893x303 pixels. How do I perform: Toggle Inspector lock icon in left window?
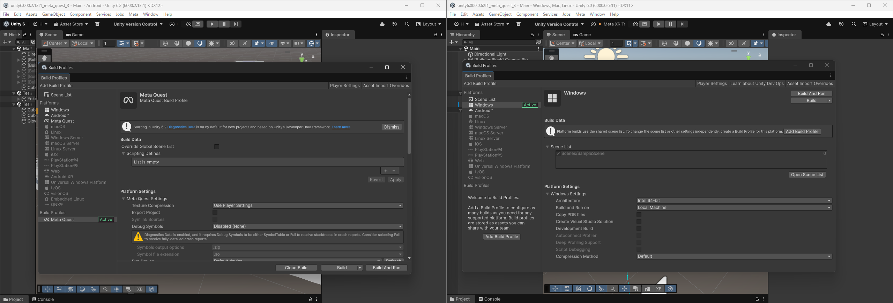435,34
